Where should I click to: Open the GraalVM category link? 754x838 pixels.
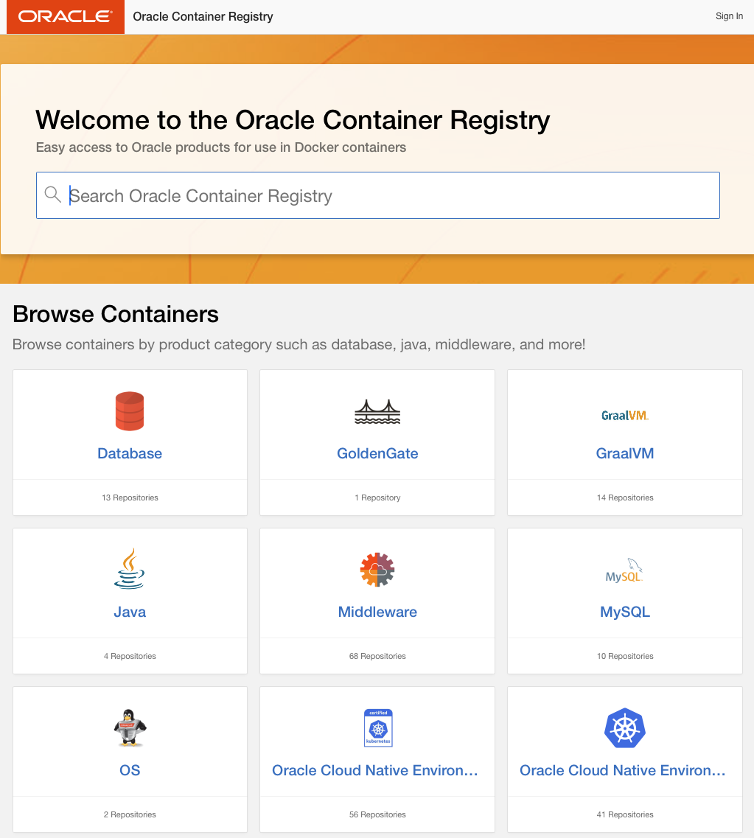tap(625, 453)
